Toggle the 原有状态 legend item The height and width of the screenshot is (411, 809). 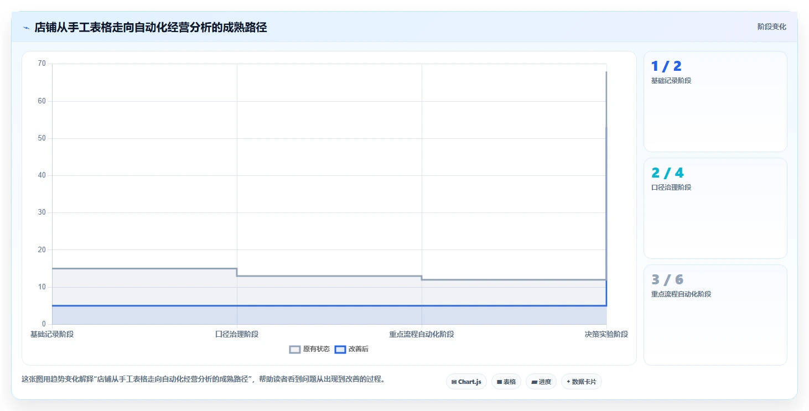coord(309,349)
